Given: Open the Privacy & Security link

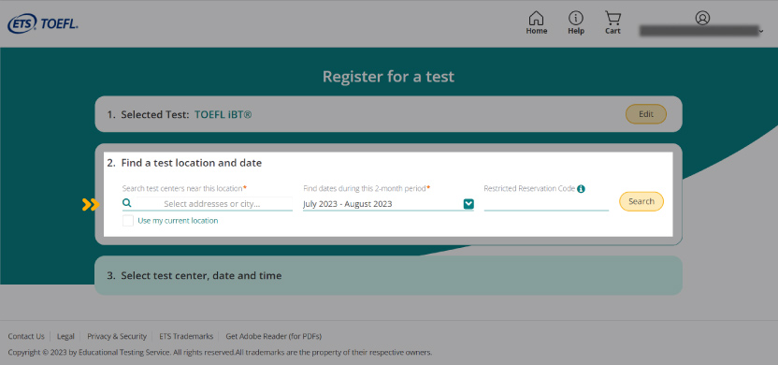Looking at the screenshot, I should tap(117, 336).
